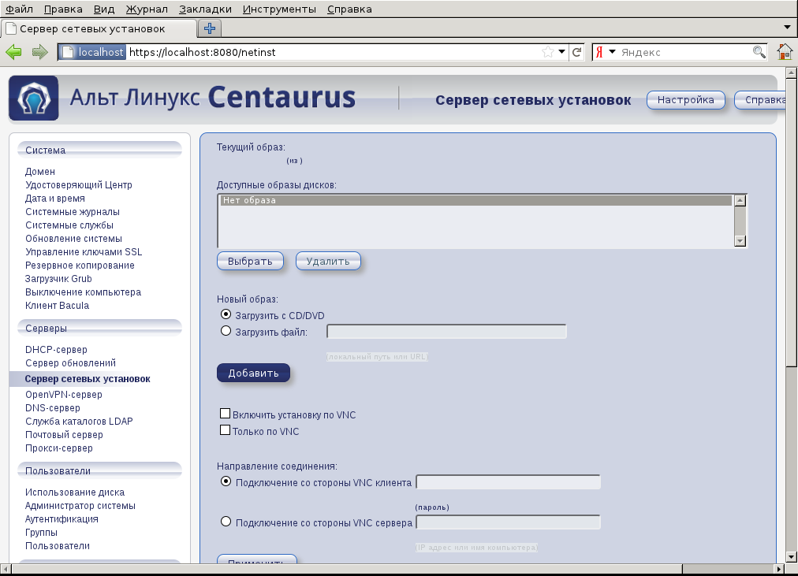
Task: Open 'Удостоверяющий Центр' sidebar link
Action: coord(79,185)
